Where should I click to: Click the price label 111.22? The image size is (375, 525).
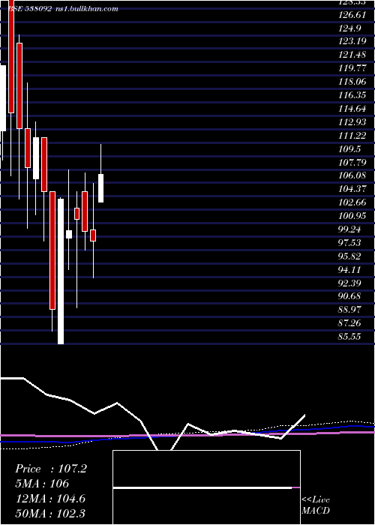click(x=352, y=135)
